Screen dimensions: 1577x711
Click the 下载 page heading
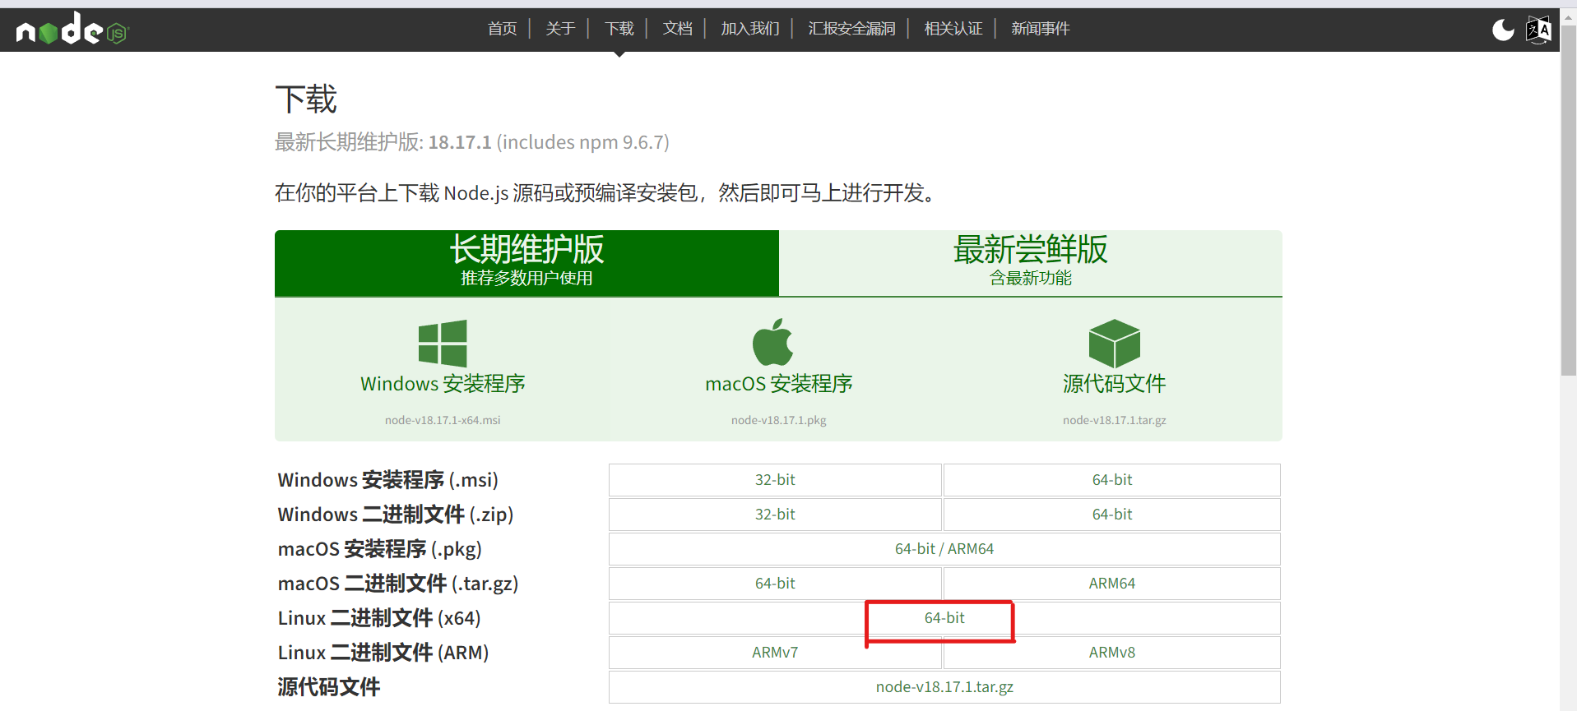point(306,99)
